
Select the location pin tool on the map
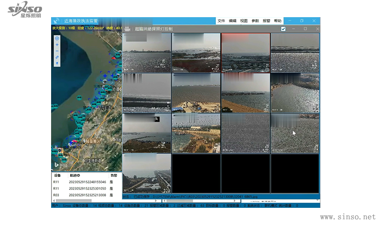(57, 63)
